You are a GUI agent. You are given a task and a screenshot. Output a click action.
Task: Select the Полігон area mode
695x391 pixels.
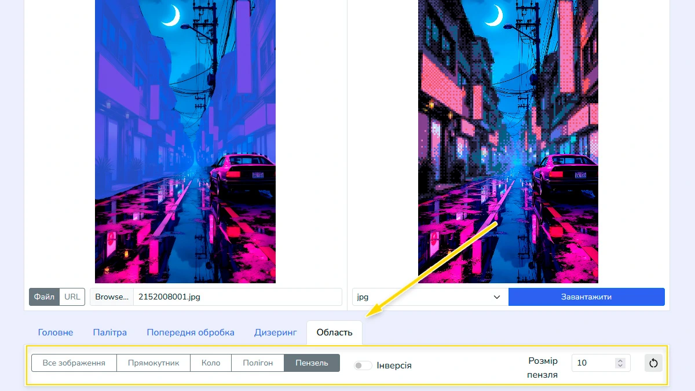point(258,363)
